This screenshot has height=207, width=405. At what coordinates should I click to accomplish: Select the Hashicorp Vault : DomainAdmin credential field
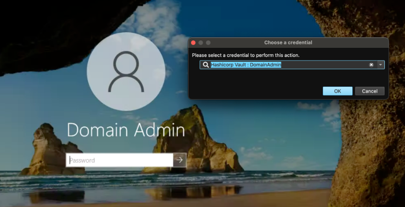292,65
